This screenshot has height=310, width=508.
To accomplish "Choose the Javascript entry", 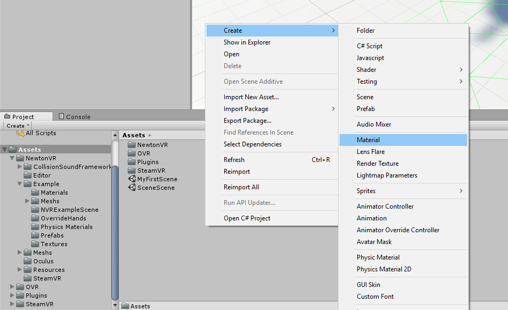I will [403, 58].
